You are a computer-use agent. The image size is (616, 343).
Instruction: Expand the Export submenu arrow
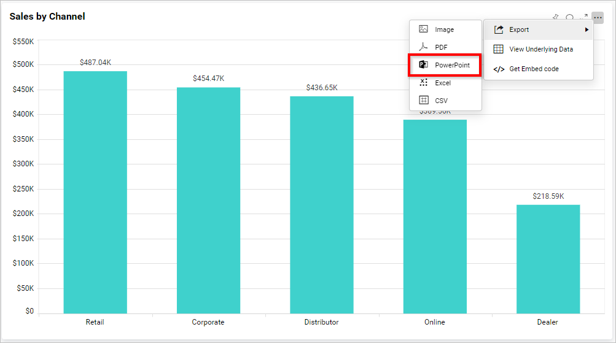click(x=587, y=29)
